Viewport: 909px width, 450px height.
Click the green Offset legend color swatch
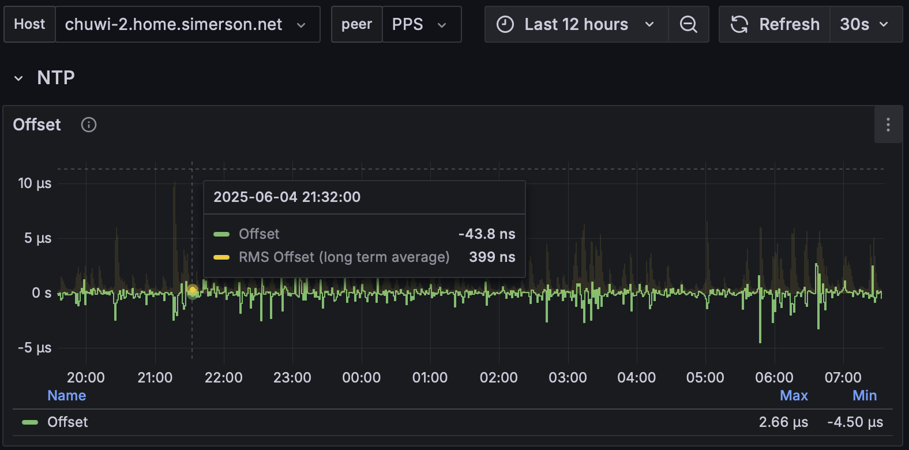30,422
